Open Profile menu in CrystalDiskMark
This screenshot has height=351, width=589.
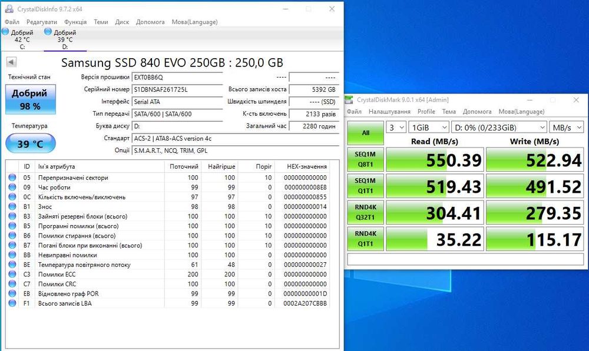(x=426, y=111)
